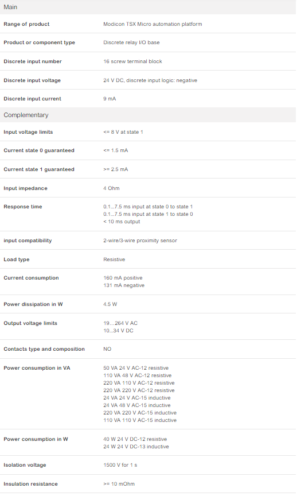Select the Resistive load type value

(x=114, y=259)
